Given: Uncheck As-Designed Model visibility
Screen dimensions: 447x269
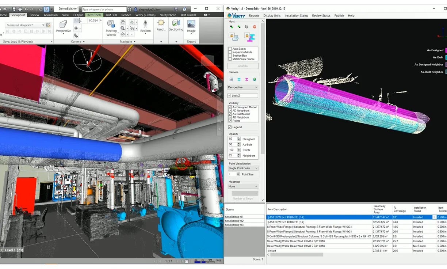Looking at the screenshot, I should click(230, 107).
